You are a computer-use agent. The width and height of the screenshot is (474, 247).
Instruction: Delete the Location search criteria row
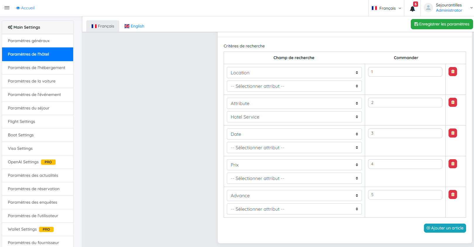click(453, 72)
